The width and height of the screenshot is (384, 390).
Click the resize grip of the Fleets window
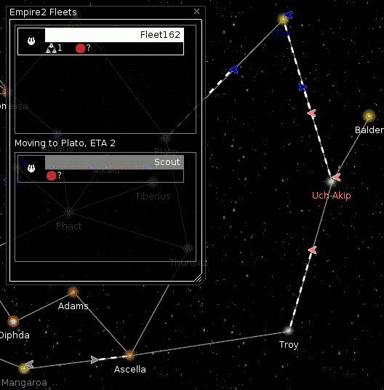[198, 277]
